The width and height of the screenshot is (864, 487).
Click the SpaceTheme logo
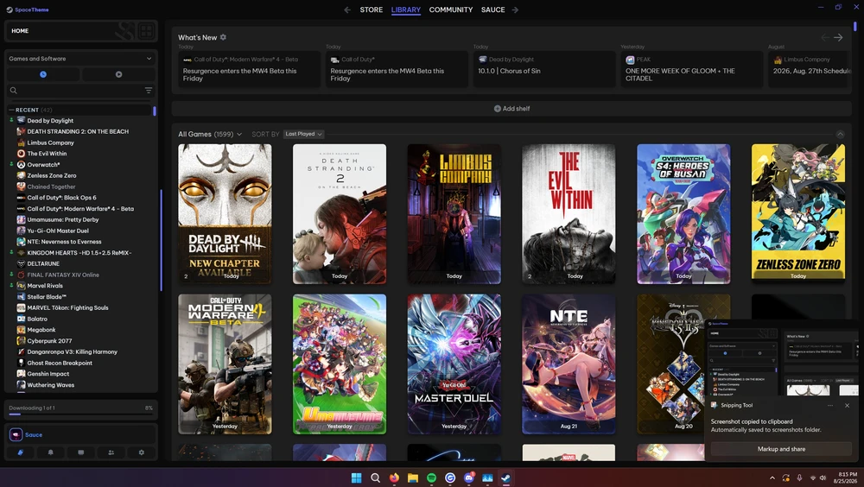(x=27, y=9)
